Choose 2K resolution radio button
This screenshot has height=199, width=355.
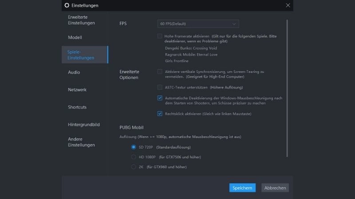[x=134, y=167]
